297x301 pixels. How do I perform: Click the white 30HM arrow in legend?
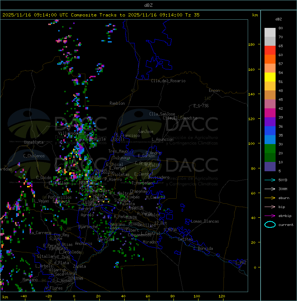point(270,189)
